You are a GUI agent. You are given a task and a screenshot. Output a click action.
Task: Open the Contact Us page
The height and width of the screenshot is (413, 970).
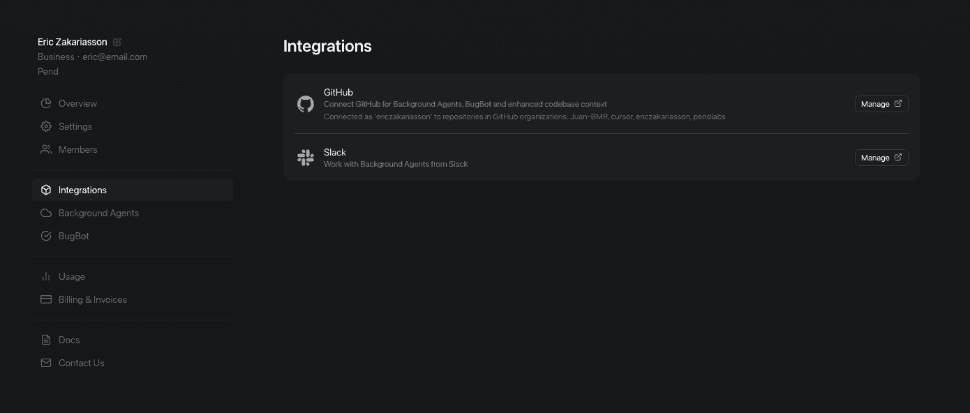(x=81, y=363)
